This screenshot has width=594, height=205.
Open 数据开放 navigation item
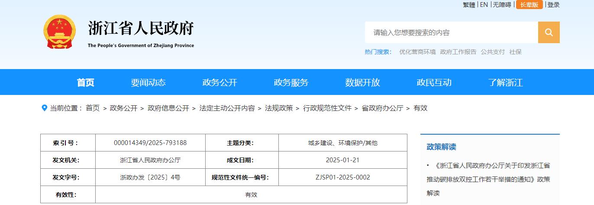tap(363, 82)
